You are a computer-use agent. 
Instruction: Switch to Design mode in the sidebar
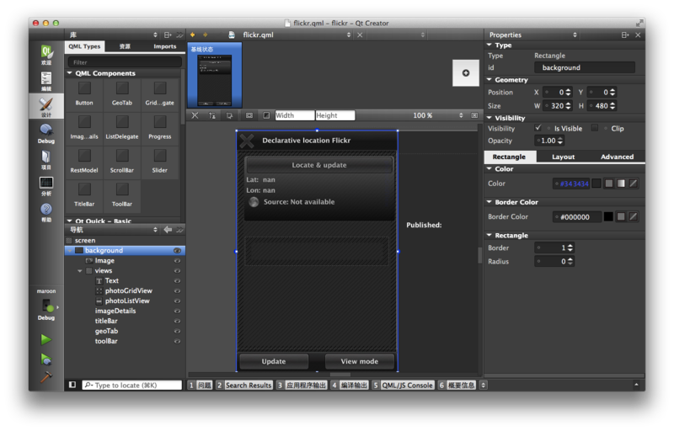(46, 107)
